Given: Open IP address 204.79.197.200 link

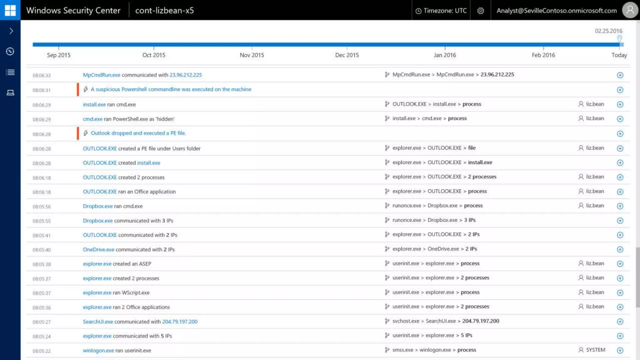Looking at the screenshot, I should tap(180, 322).
